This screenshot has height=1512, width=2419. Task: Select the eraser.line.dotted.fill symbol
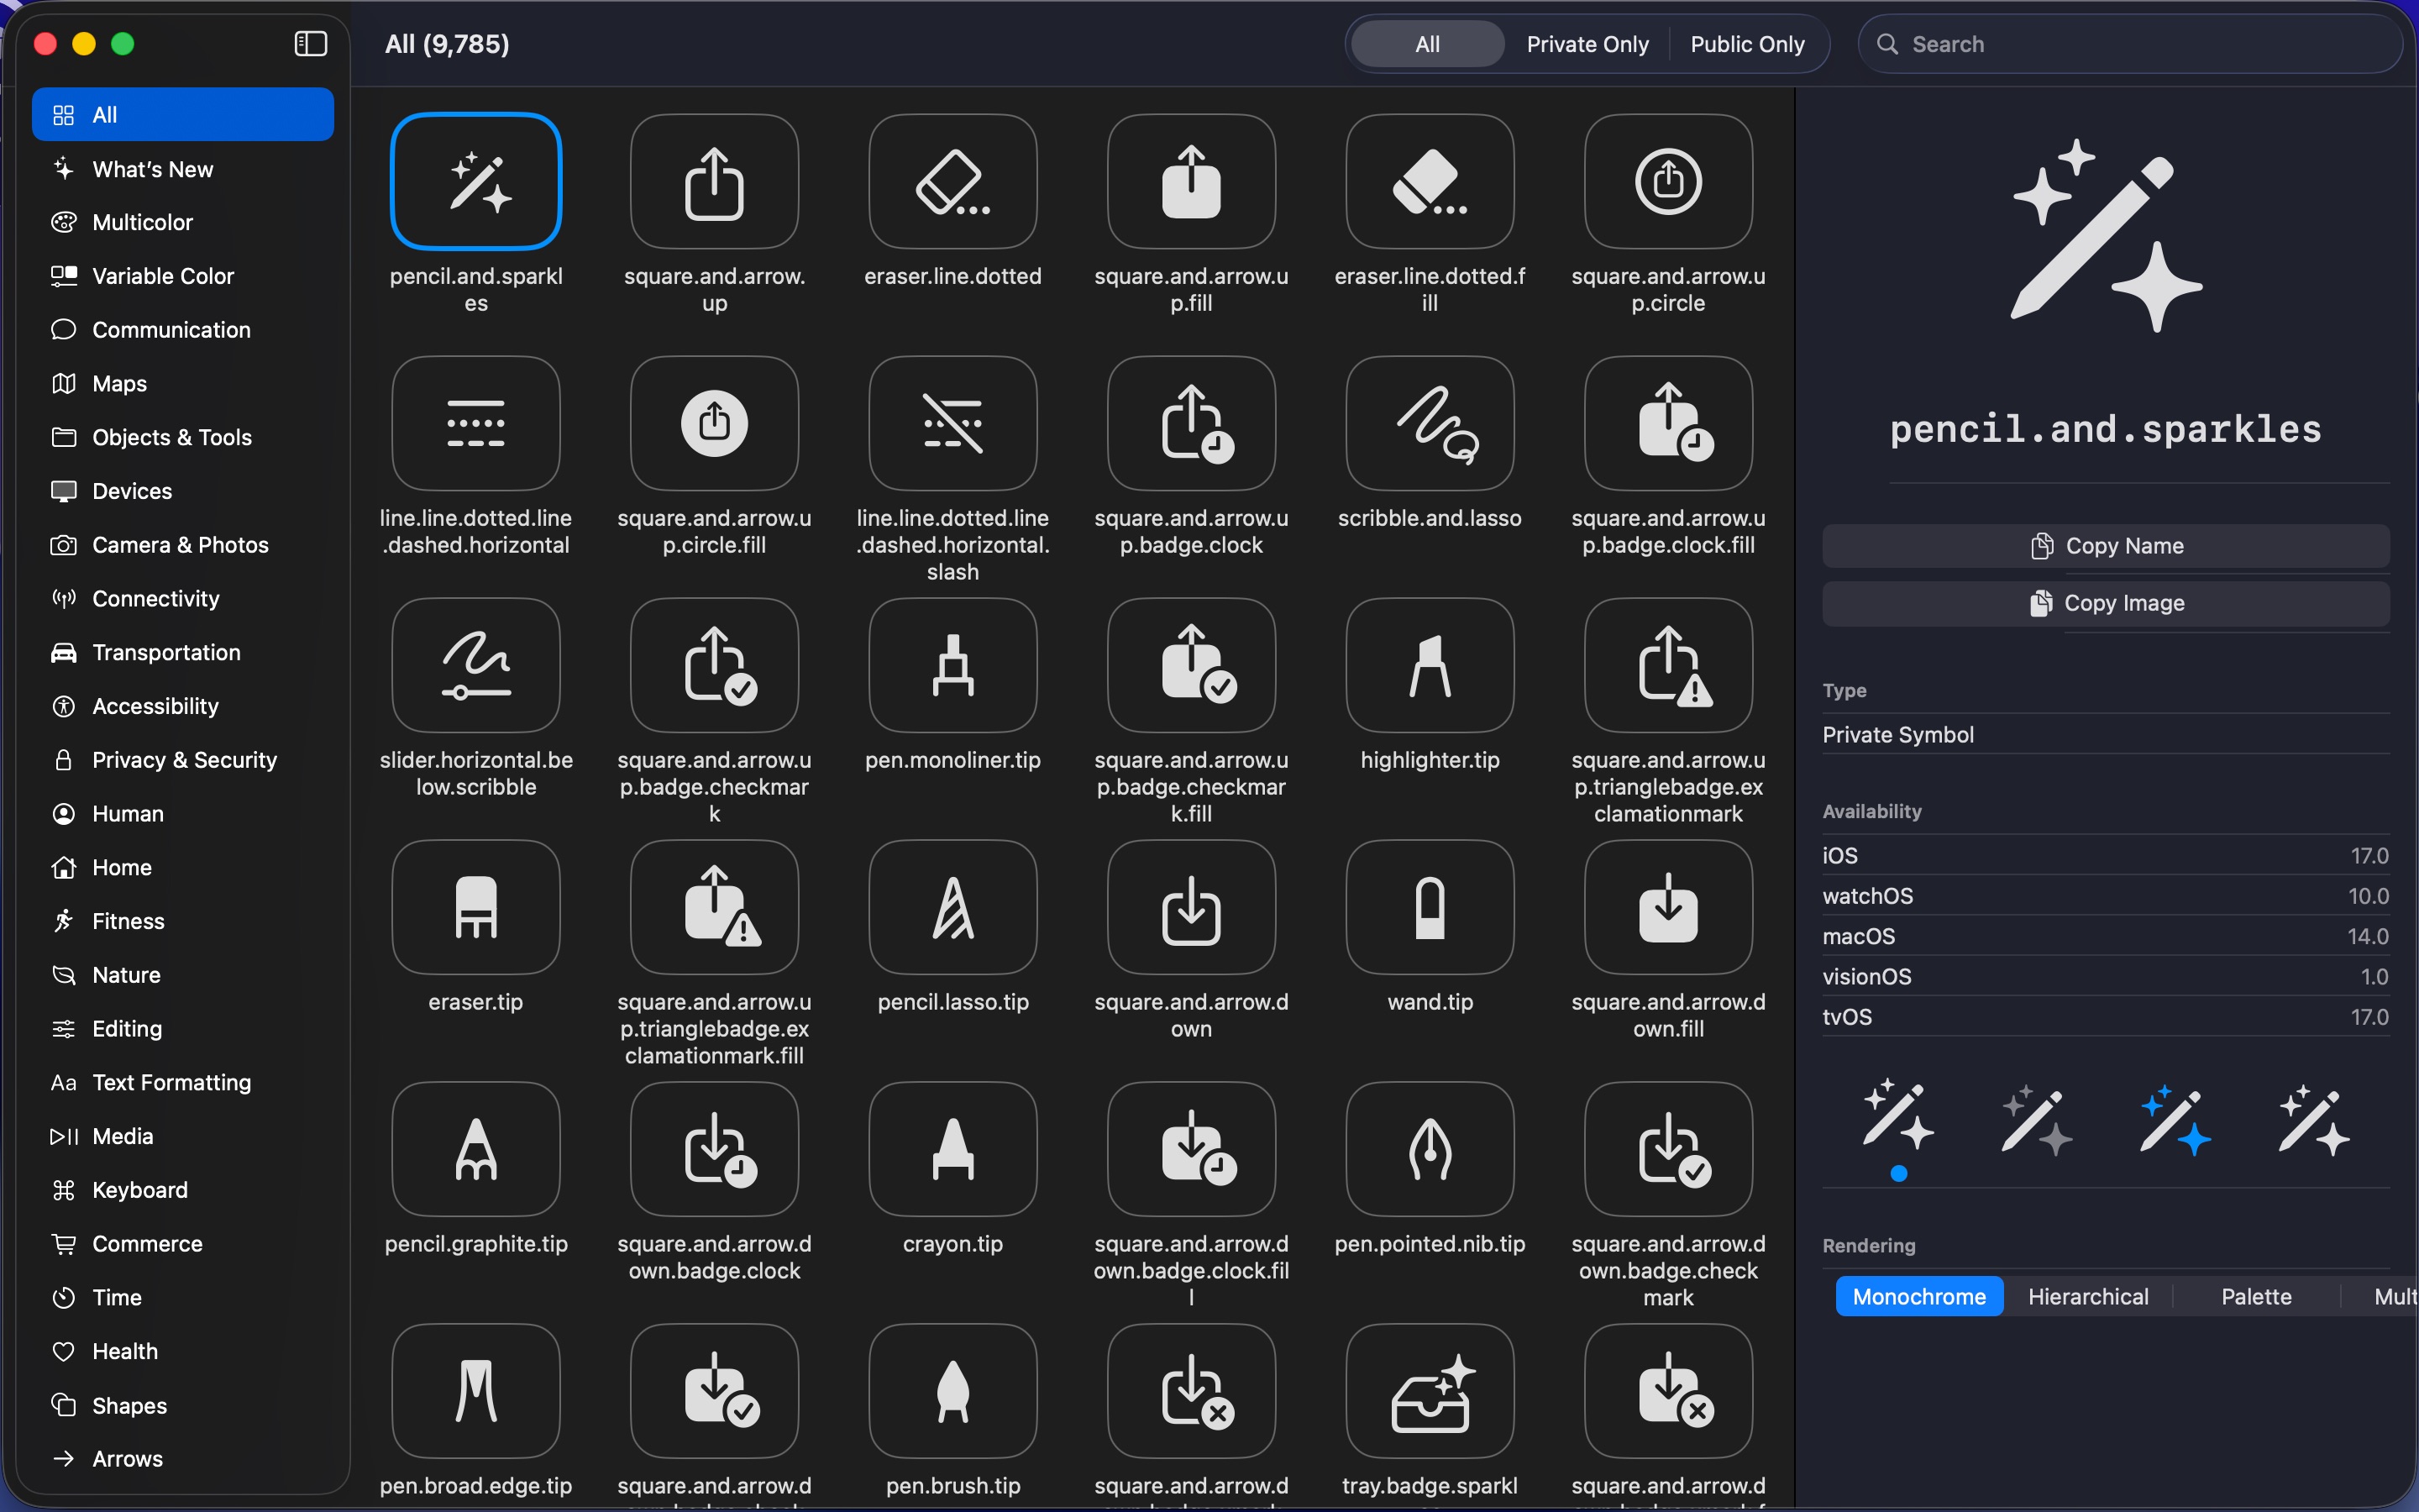tap(1430, 181)
